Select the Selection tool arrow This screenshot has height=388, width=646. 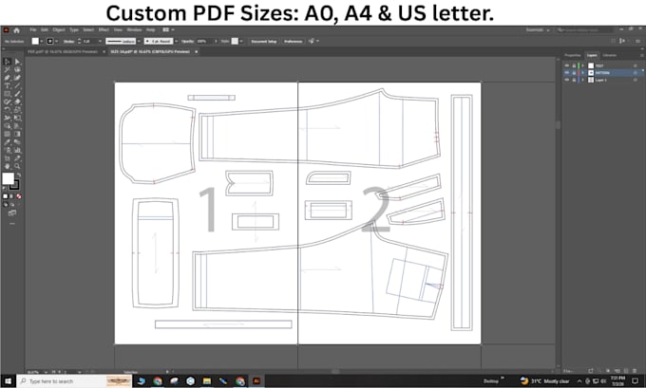click(x=7, y=62)
